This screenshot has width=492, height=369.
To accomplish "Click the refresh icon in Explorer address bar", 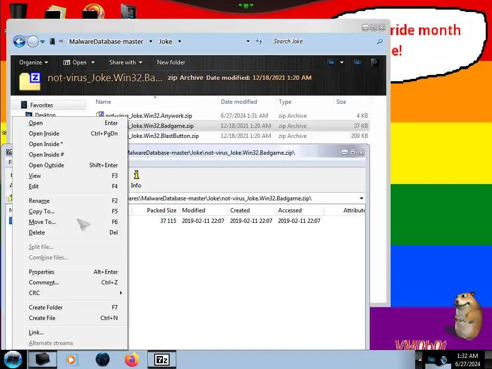I will [259, 41].
